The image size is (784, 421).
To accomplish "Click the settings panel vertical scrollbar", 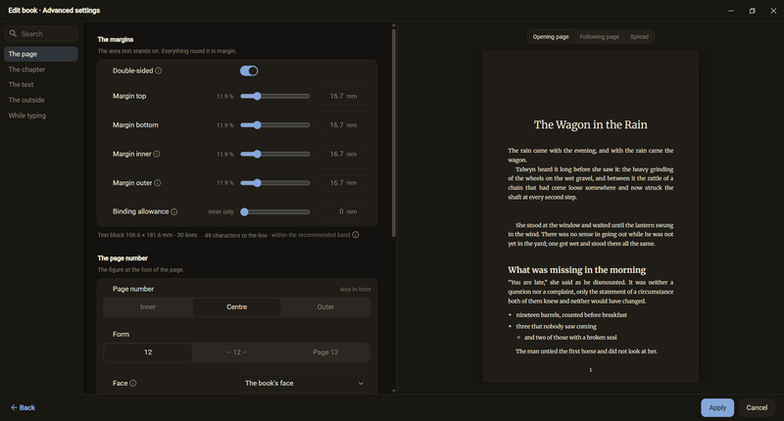I will (x=394, y=132).
